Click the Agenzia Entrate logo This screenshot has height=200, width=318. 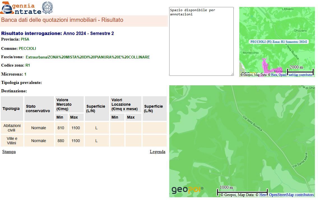(x=21, y=8)
